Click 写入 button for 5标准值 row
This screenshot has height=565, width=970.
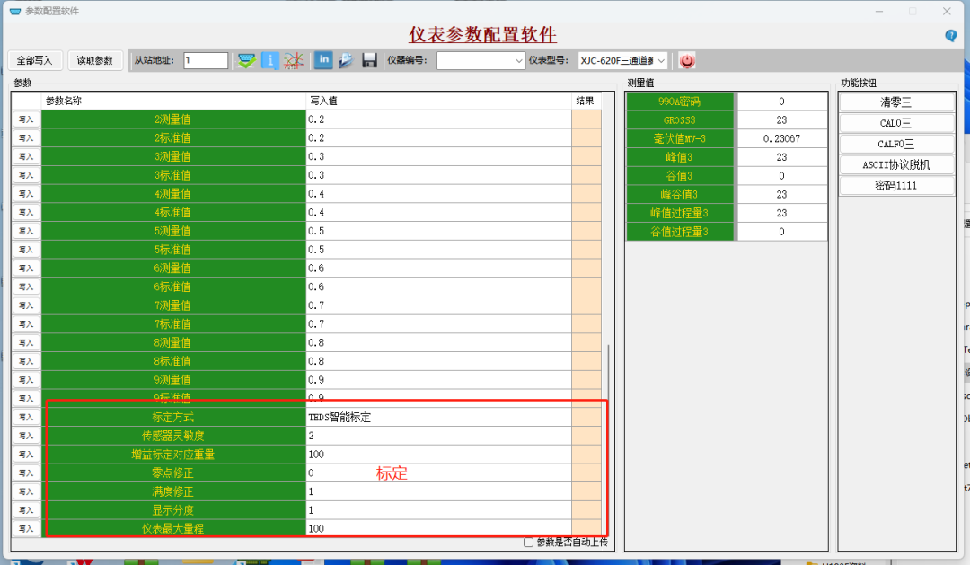[x=26, y=250]
